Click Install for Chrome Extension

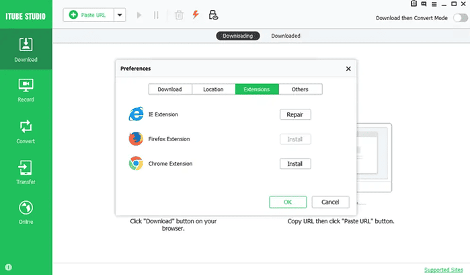point(295,164)
